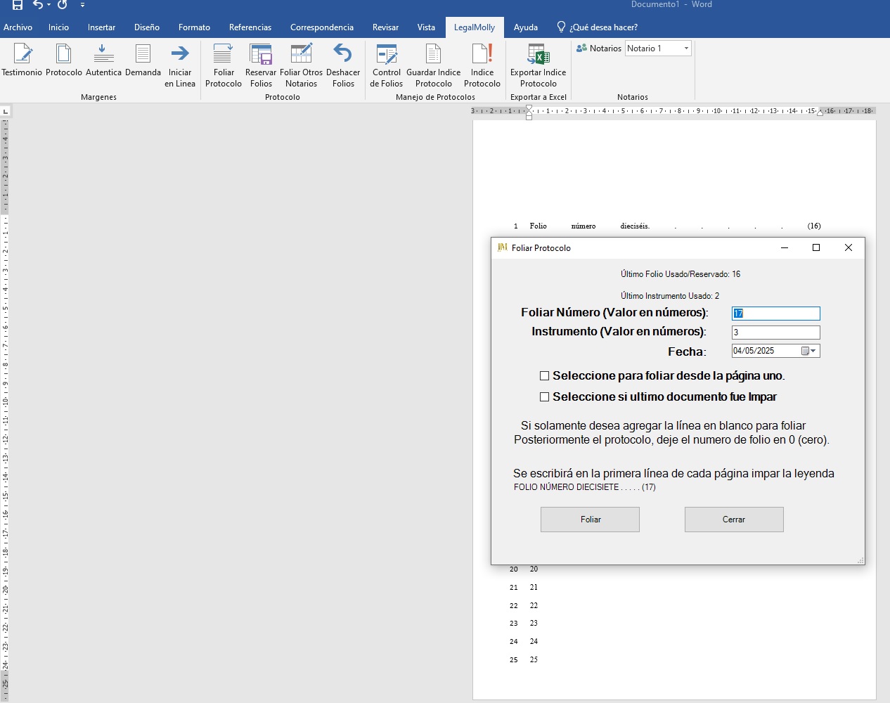Close the Foliar Protocolo dialog window

click(x=849, y=247)
